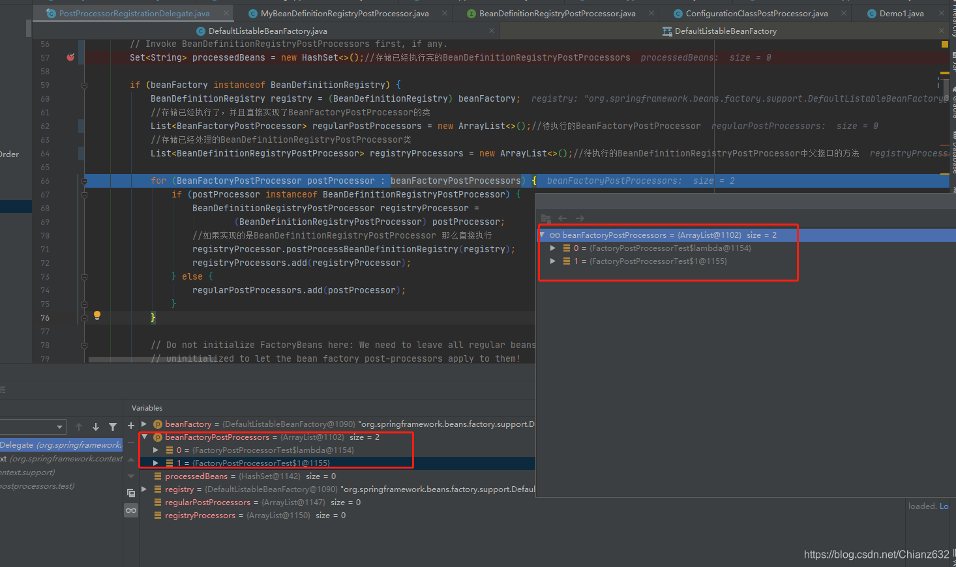Click the move watch up triangle icon
The width and height of the screenshot is (956, 567).
(131, 460)
